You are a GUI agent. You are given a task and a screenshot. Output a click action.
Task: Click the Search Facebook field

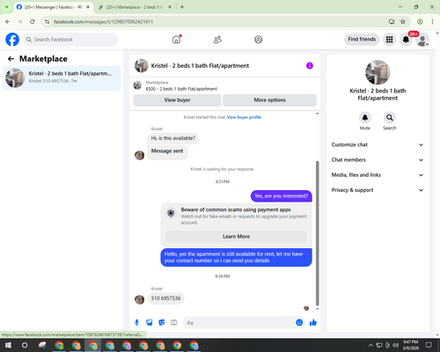[70, 40]
